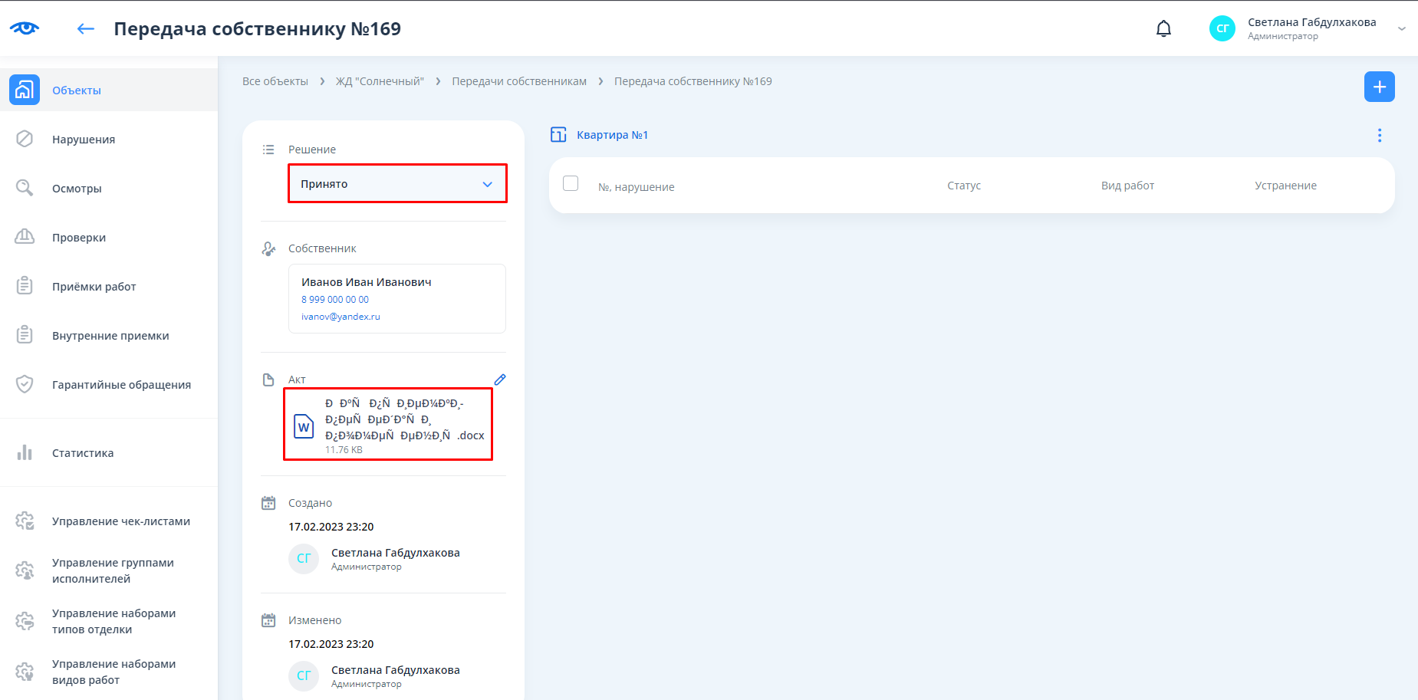Screen dimensions: 1418x700
Task: Open the Квартира №1 link
Action: coord(612,135)
